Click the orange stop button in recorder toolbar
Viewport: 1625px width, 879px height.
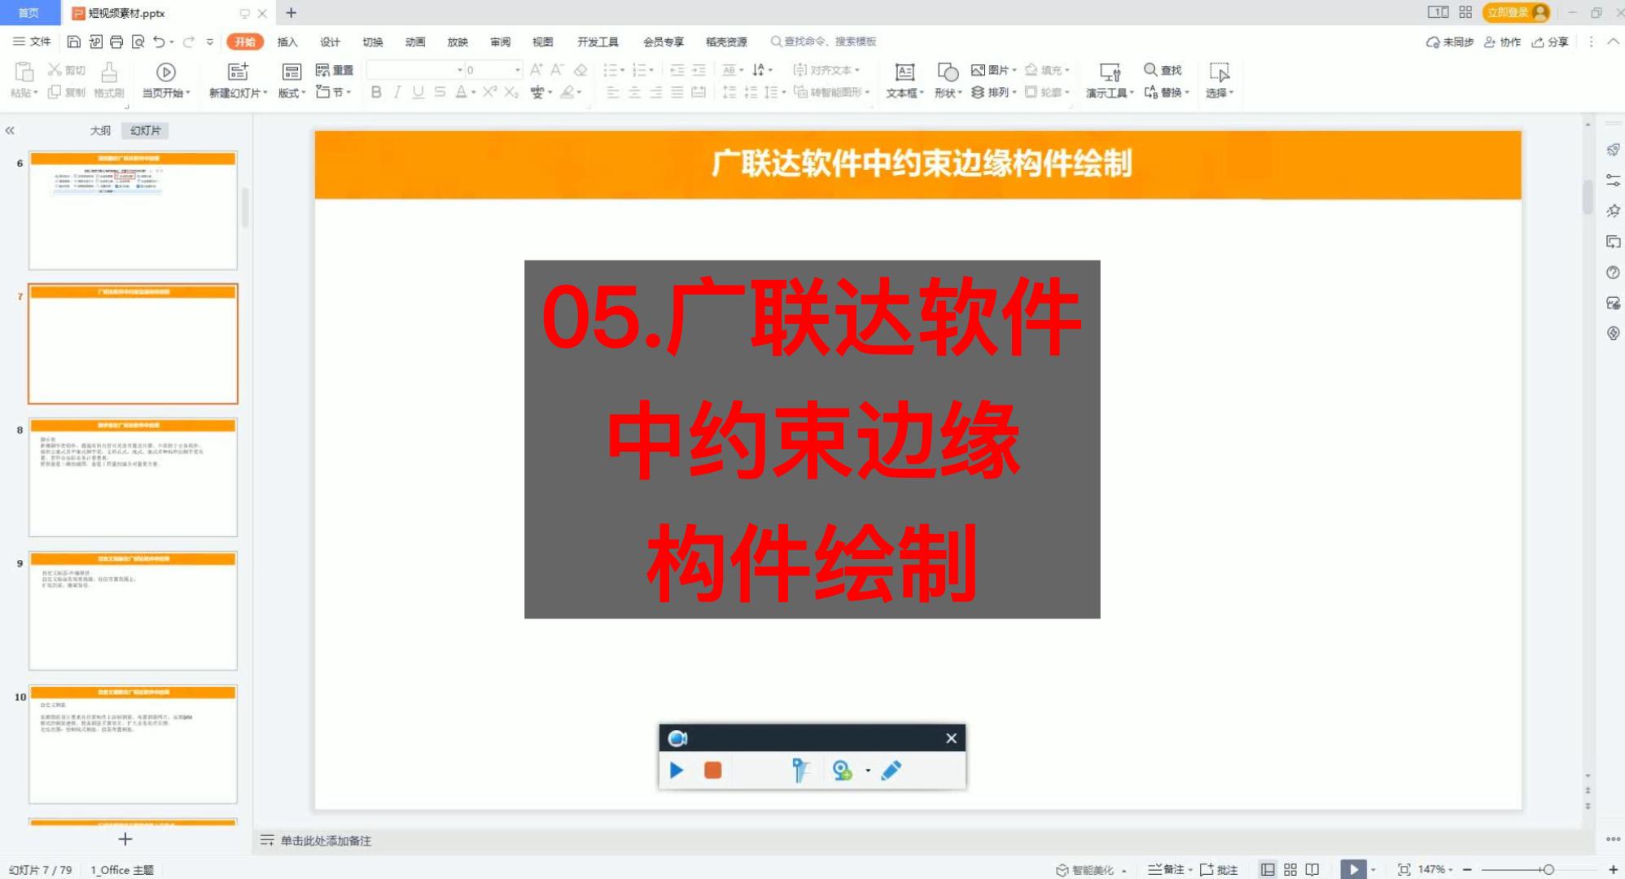[712, 770]
